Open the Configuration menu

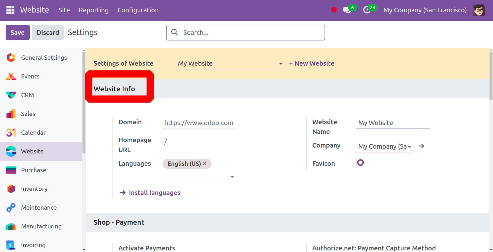(138, 10)
